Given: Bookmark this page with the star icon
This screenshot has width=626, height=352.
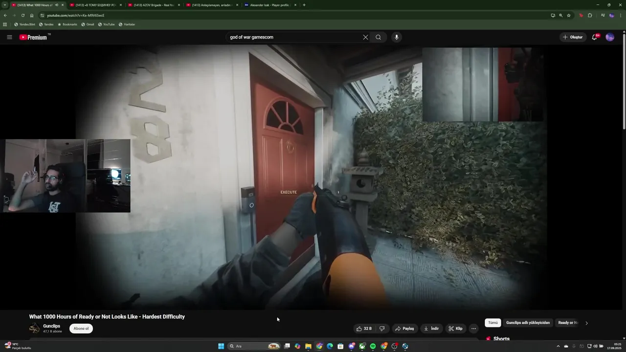Looking at the screenshot, I should click(569, 15).
